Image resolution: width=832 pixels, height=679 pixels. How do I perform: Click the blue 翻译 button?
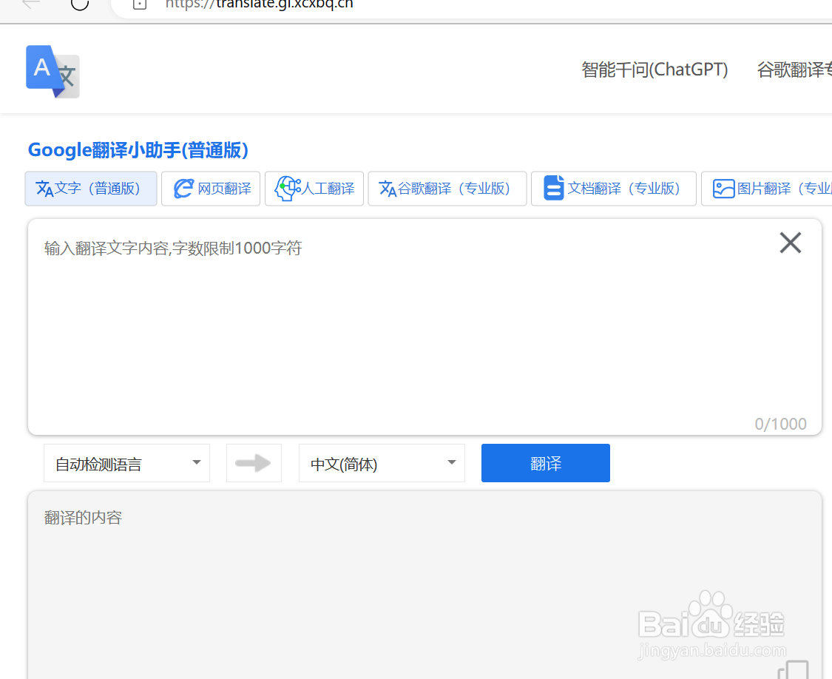pos(546,463)
